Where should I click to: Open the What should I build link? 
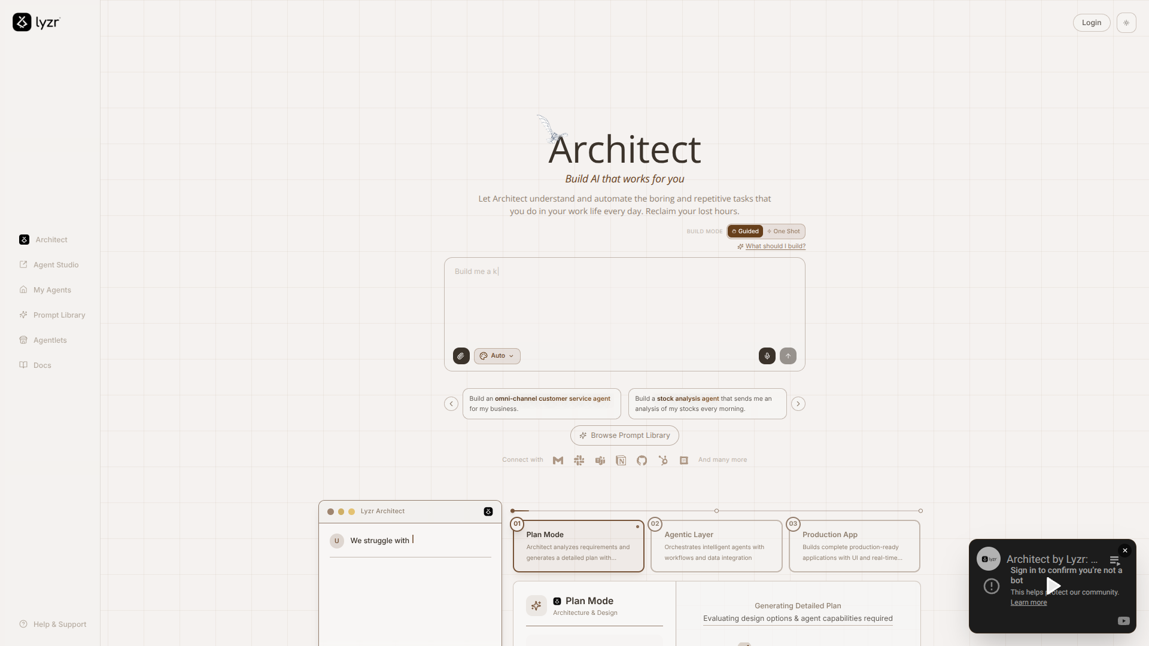pos(775,246)
